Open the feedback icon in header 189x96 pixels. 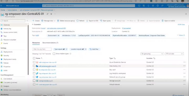(x=162, y=6)
